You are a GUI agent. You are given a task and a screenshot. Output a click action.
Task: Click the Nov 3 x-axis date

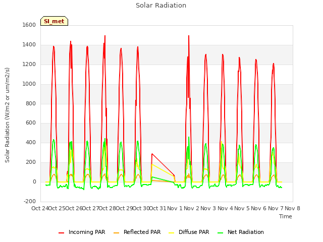coord(208,208)
